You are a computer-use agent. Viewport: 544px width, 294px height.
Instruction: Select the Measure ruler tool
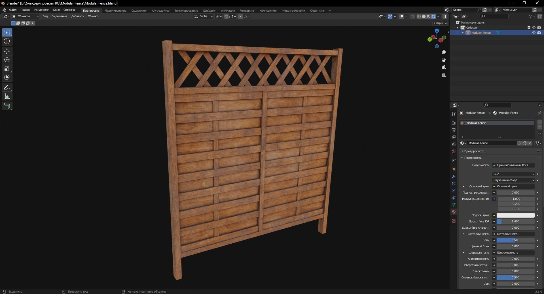tap(7, 96)
